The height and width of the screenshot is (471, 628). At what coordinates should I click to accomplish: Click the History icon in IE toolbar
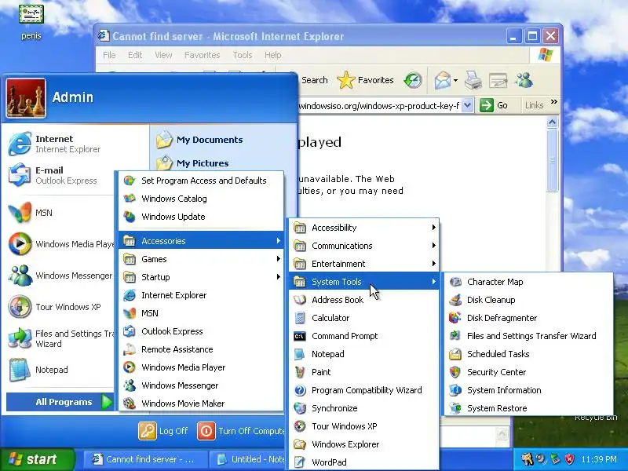coord(413,80)
